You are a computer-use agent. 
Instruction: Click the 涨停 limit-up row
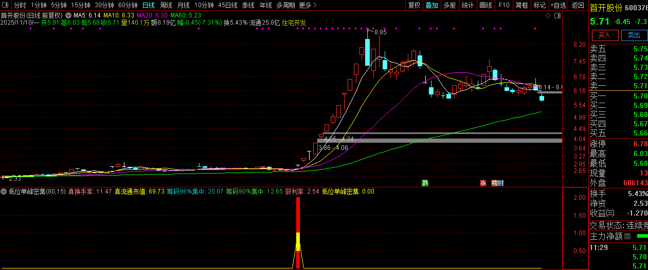pos(618,144)
